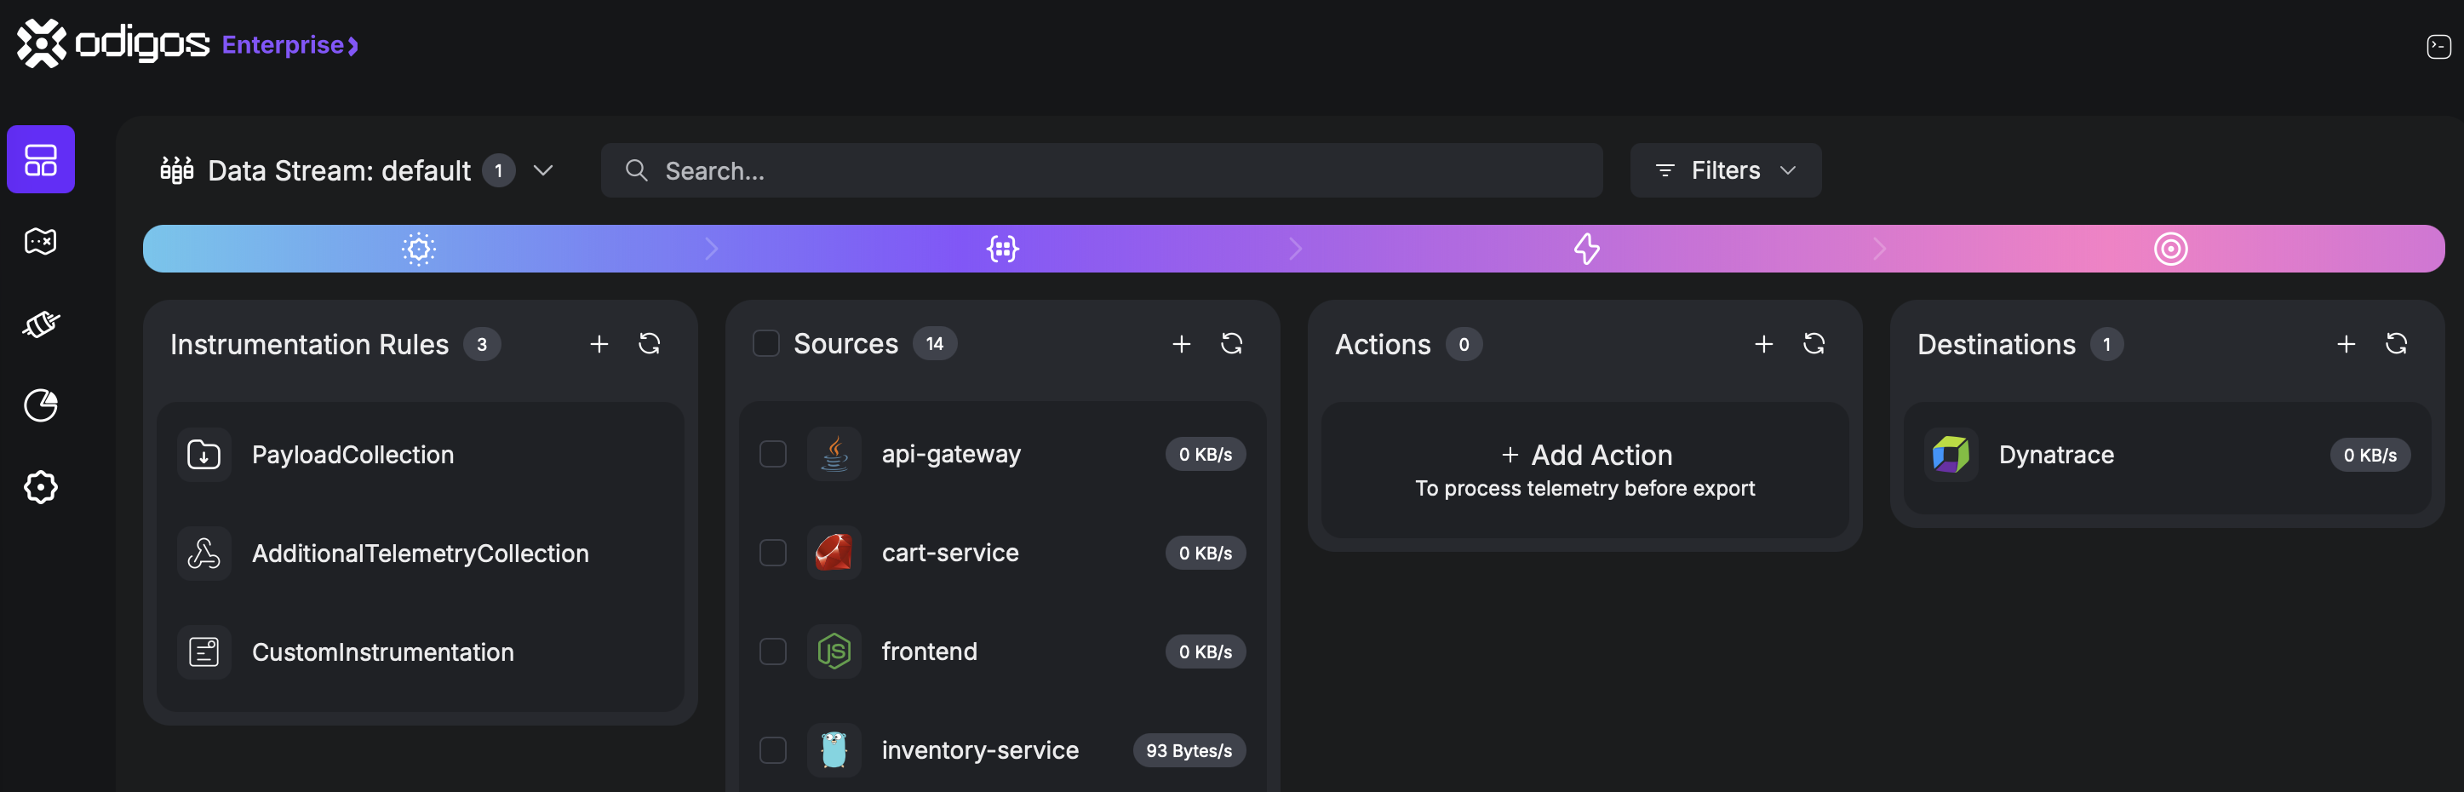Image resolution: width=2464 pixels, height=792 pixels.
Task: Click the destinations target icon in gradient bar
Action: (x=2170, y=249)
